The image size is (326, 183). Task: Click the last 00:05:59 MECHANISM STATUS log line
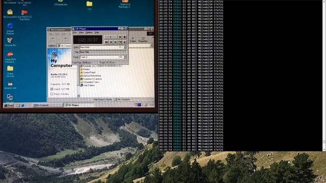[191, 149]
